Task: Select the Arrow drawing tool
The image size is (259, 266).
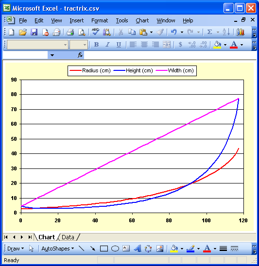Action: click(x=93, y=249)
